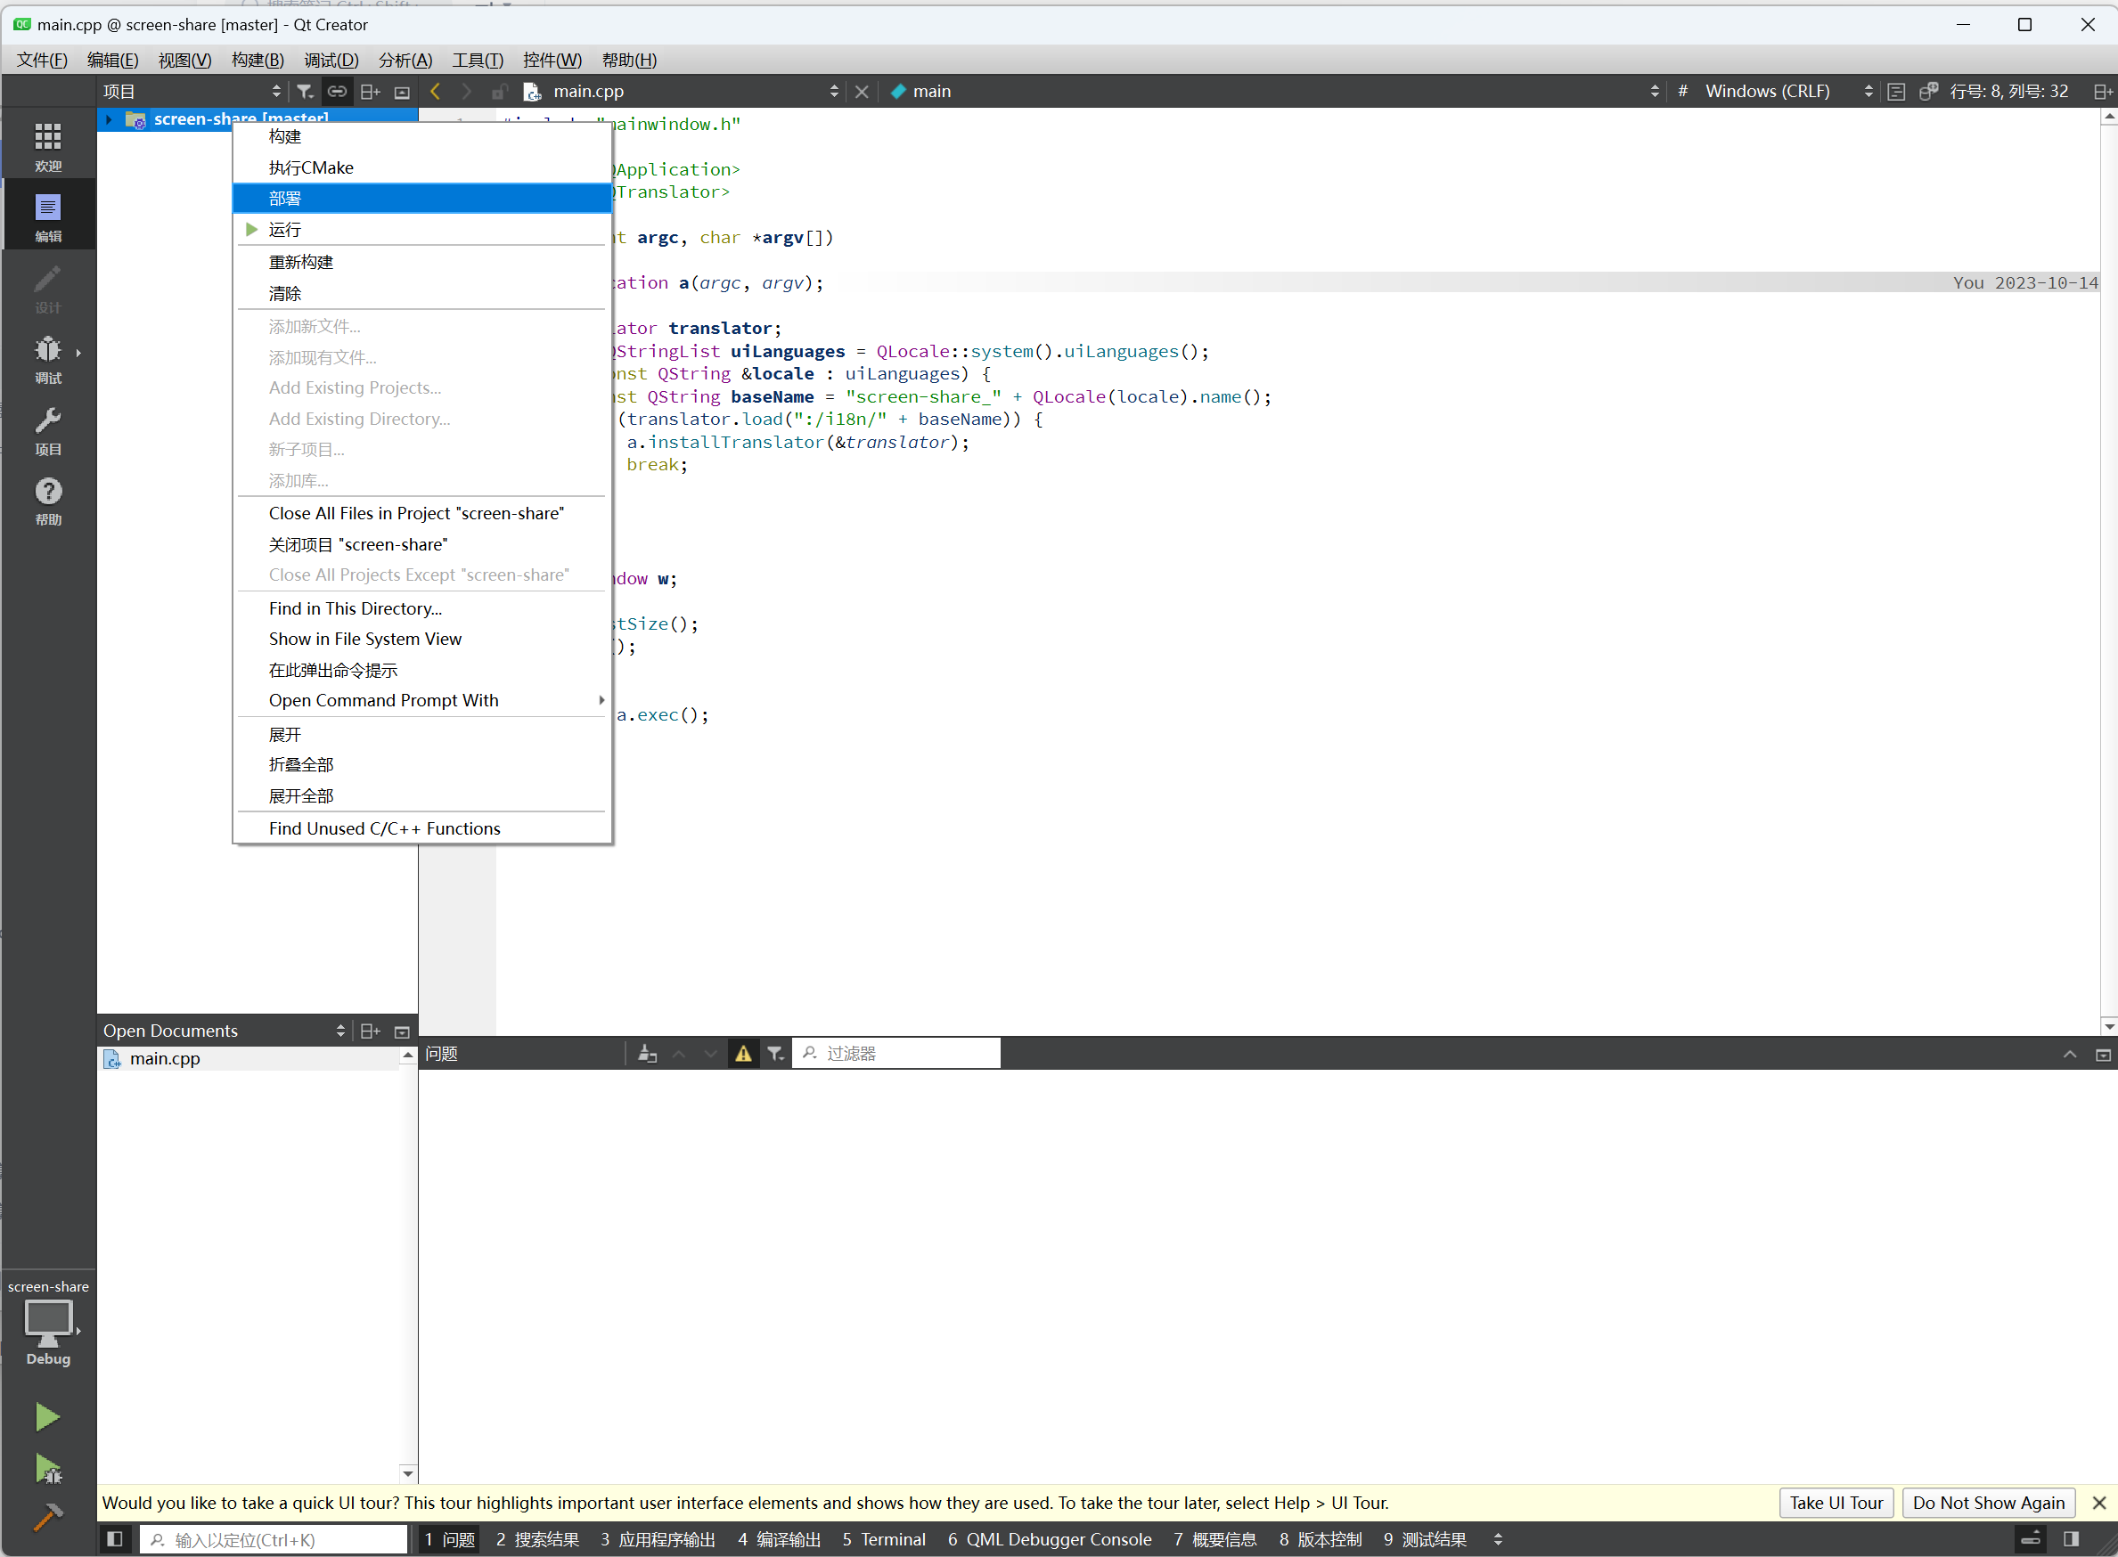Go to the next issue arrow
This screenshot has height=1557, width=2118.
(711, 1054)
